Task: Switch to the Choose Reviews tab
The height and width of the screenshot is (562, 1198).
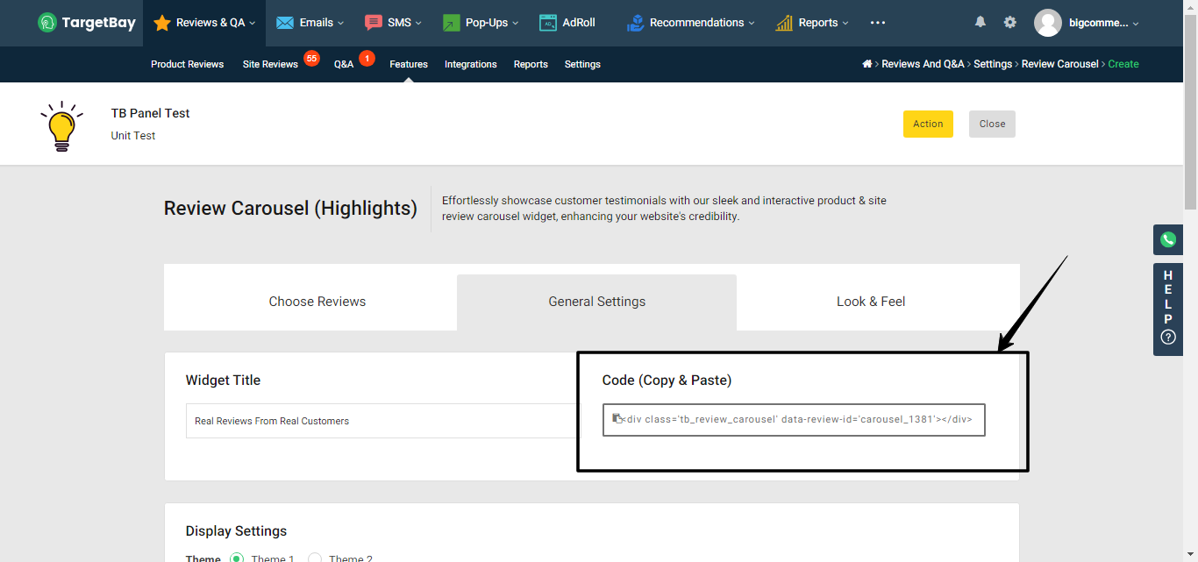Action: coord(317,302)
